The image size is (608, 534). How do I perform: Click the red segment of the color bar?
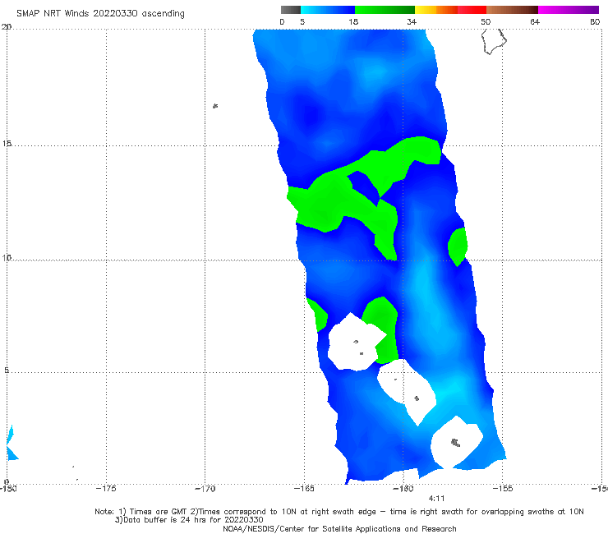pos(472,10)
